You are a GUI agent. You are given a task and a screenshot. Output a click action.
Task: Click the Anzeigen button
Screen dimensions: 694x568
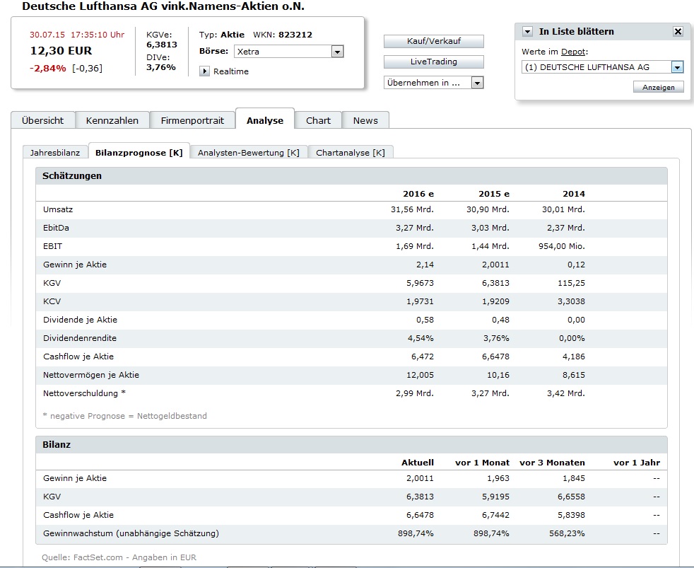658,87
